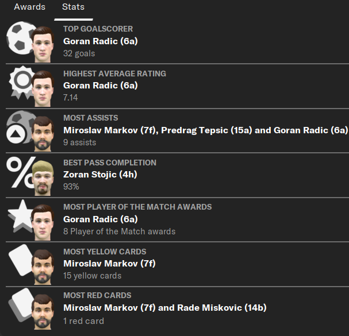349x336 pixels.
Task: Click the Most Red Cards double-card icon
Action: (x=21, y=305)
